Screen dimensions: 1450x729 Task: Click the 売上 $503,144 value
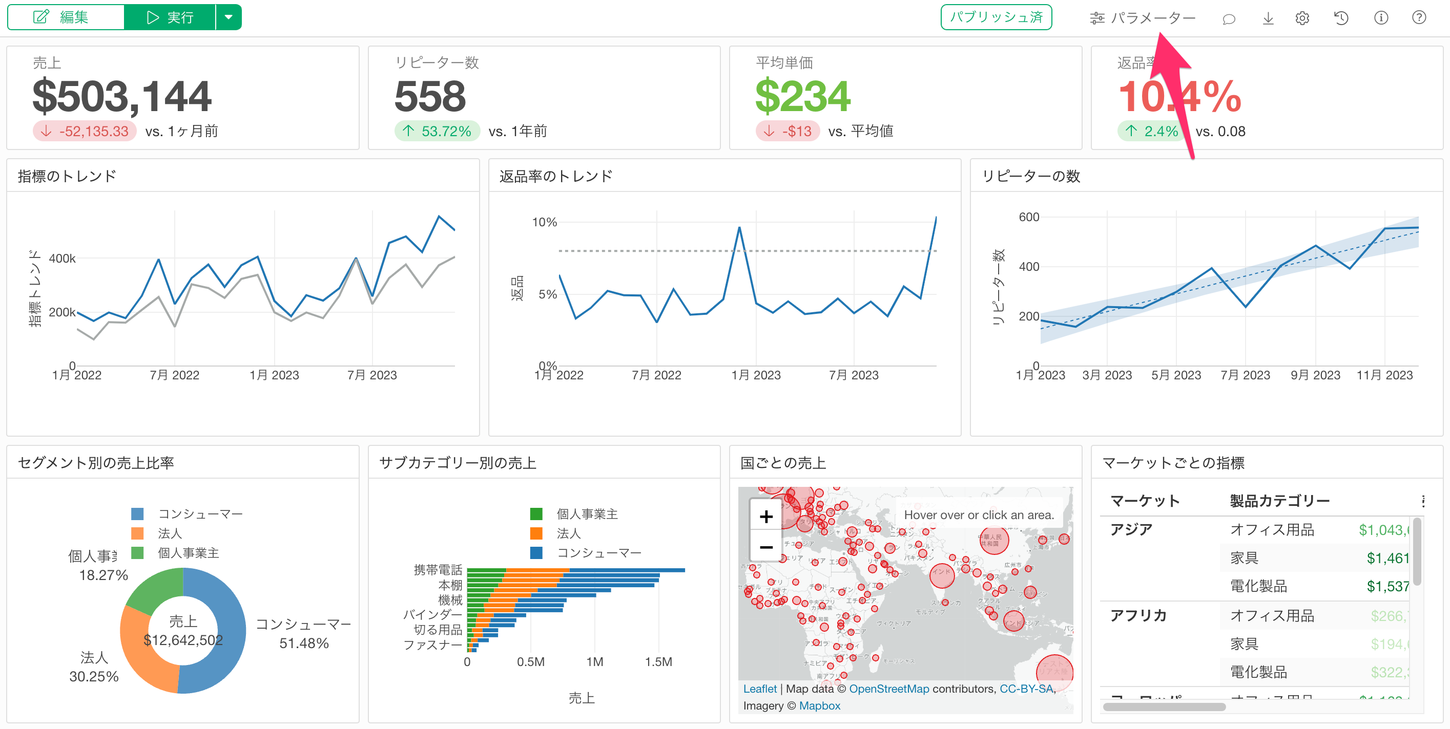[121, 96]
